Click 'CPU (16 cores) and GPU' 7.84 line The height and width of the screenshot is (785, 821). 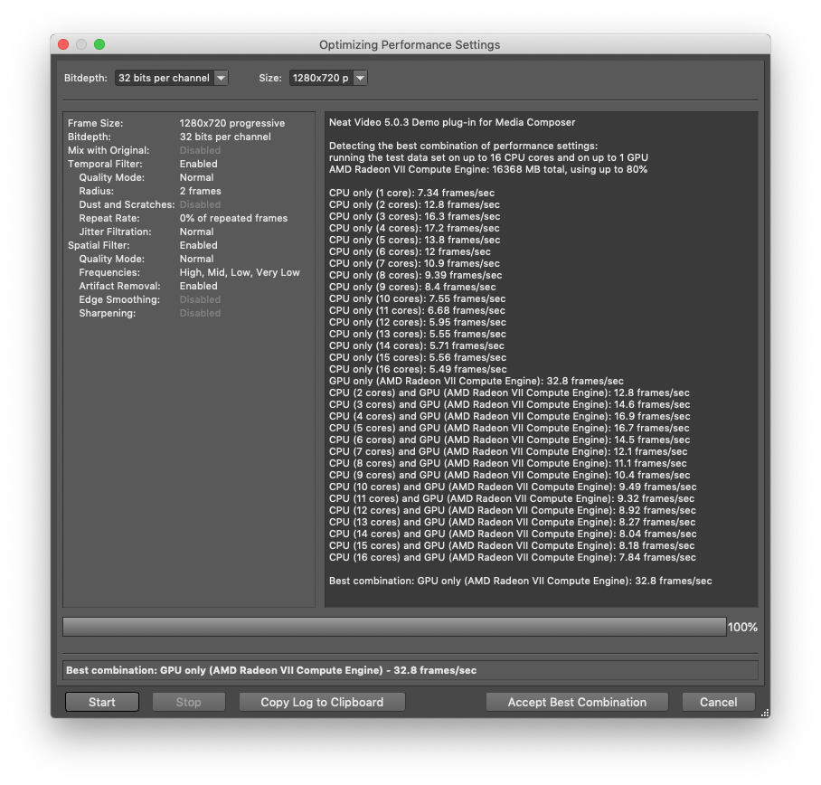coord(513,558)
